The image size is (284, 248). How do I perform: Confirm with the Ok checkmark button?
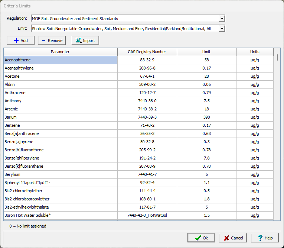(201, 238)
